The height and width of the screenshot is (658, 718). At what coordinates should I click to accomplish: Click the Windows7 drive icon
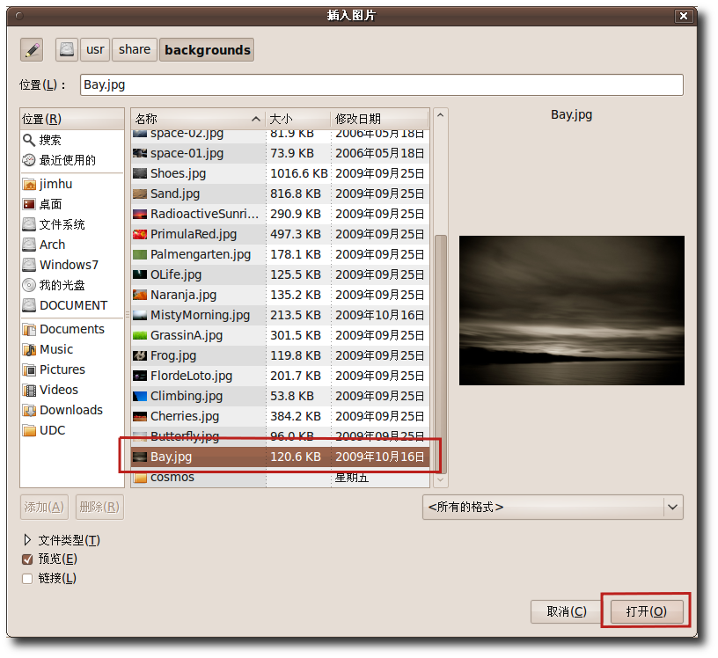(29, 265)
